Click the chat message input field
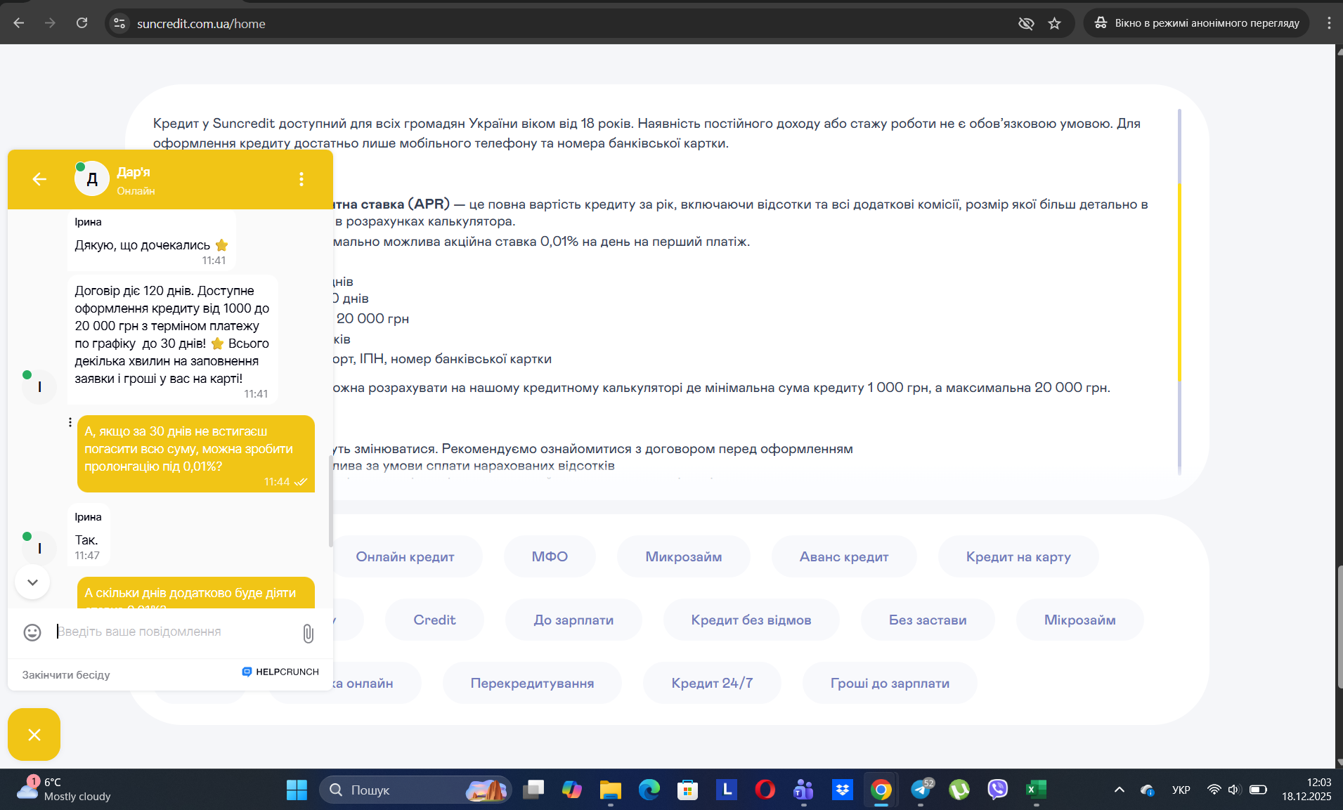The height and width of the screenshot is (810, 1343). pos(176,632)
